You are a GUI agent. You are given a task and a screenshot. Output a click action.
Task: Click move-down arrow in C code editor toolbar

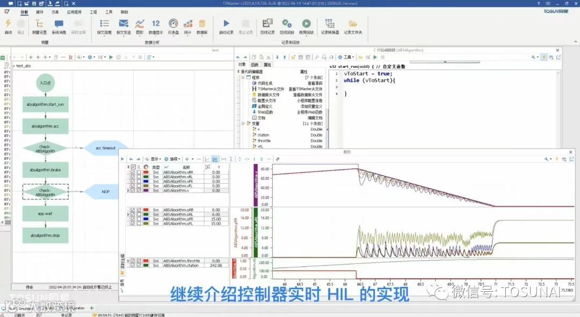(x=277, y=57)
